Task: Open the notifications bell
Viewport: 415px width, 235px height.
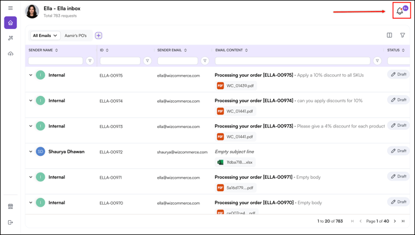Action: click(x=400, y=11)
